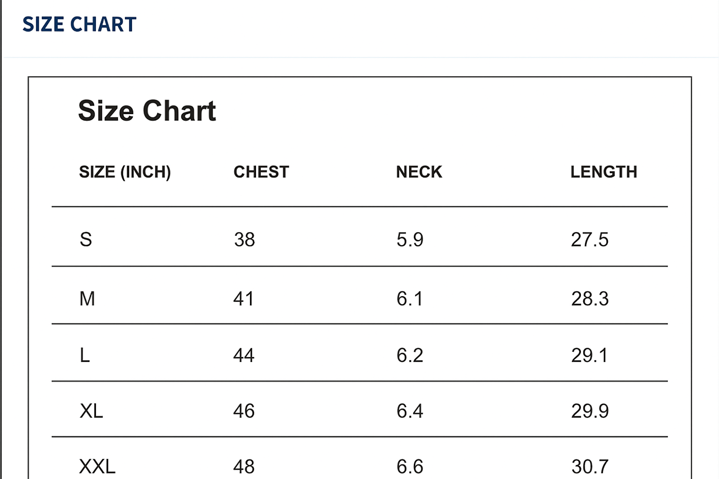Click the 29.9 length cell

click(589, 411)
